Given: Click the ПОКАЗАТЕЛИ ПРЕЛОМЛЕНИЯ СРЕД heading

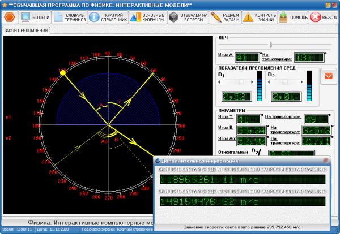Looking at the screenshot, I should [257, 68].
